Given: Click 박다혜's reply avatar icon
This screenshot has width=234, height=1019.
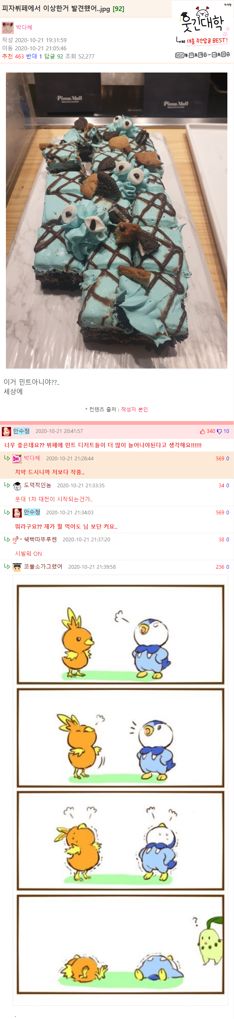Looking at the screenshot, I should coord(17,459).
